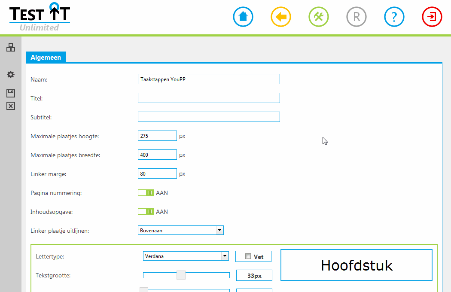Click the blue home icon

tap(243, 17)
